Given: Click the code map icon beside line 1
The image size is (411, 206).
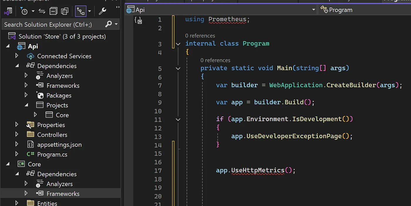Looking at the screenshot, I should pos(138,20).
